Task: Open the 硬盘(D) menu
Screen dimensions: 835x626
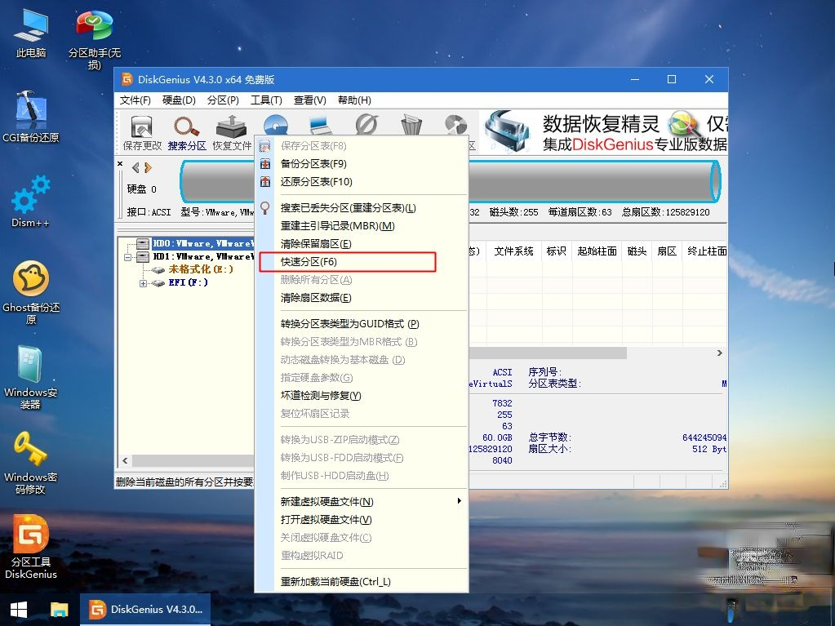Action: (178, 100)
